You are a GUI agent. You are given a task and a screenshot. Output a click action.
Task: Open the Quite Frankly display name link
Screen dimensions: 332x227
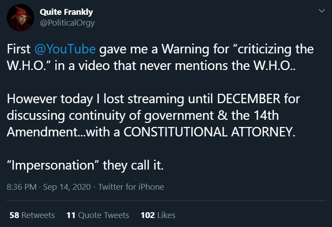[x=66, y=13]
